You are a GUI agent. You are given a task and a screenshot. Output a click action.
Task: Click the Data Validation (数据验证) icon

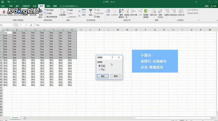pos(127,11)
